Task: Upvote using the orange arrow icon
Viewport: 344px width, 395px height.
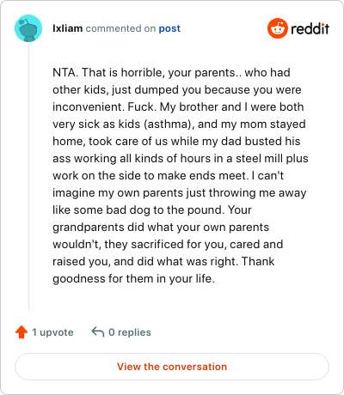Action: click(x=21, y=332)
